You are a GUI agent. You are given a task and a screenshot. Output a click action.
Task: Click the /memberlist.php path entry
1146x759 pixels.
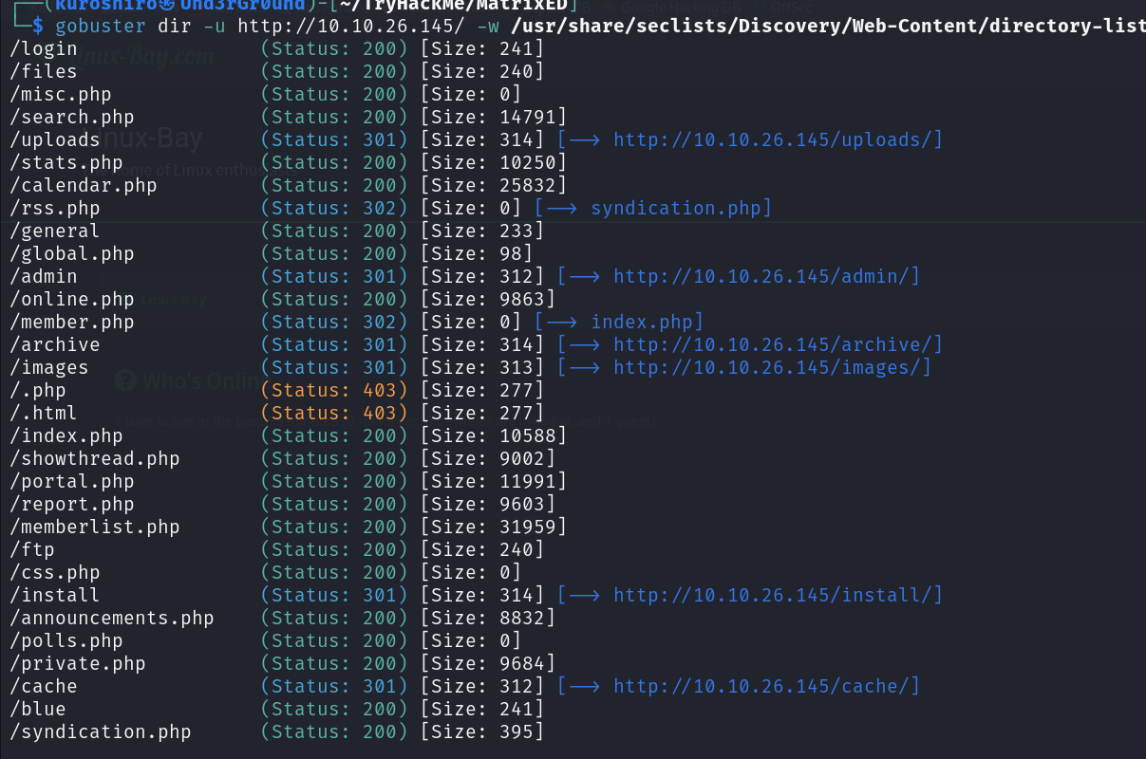[95, 527]
